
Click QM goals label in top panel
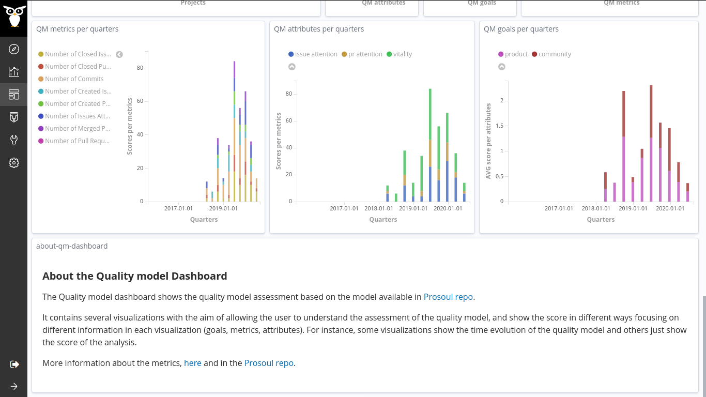point(482,3)
